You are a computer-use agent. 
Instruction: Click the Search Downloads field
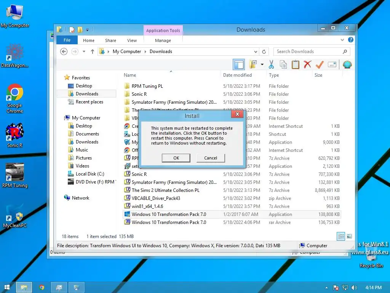coord(312,52)
